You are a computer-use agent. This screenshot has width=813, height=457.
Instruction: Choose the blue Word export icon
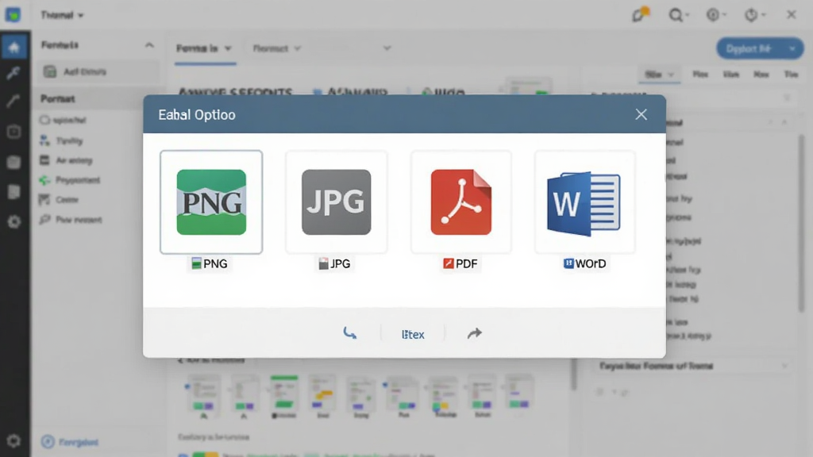pos(584,204)
